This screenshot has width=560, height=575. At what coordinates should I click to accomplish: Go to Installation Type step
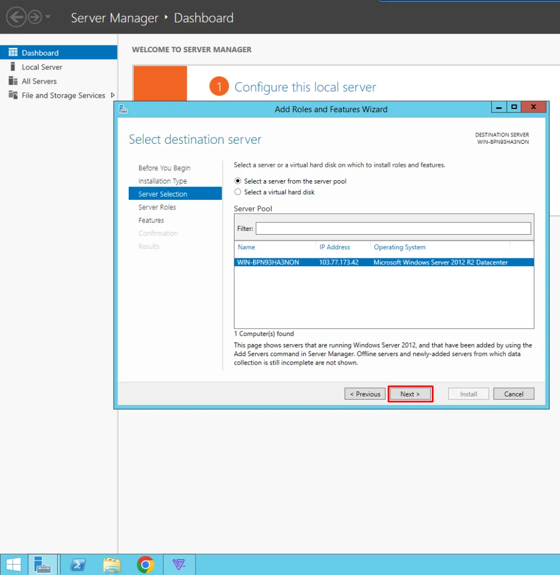tap(162, 181)
